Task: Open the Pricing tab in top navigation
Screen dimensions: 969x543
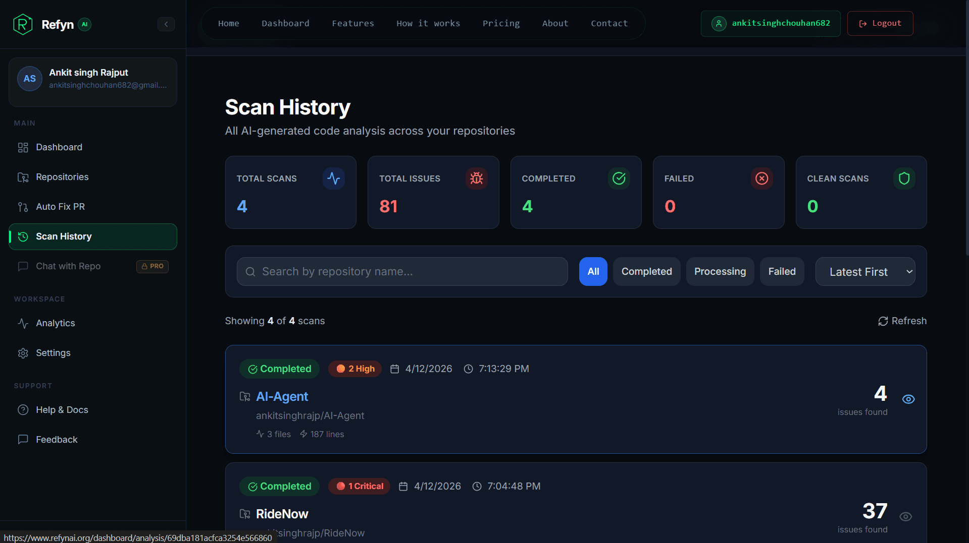Action: pos(500,23)
